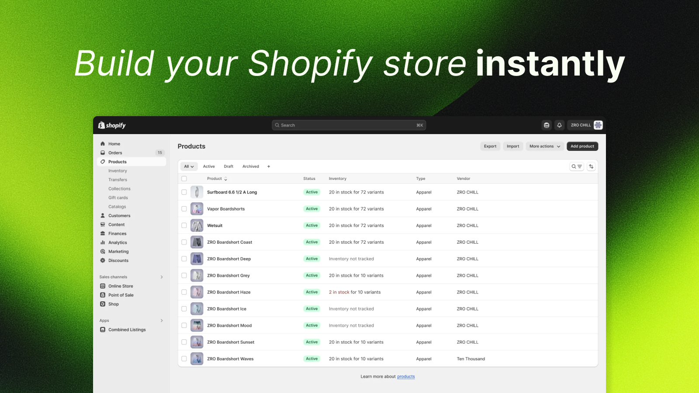Click the search magnifier icon in header
The width and height of the screenshot is (699, 393).
click(277, 125)
